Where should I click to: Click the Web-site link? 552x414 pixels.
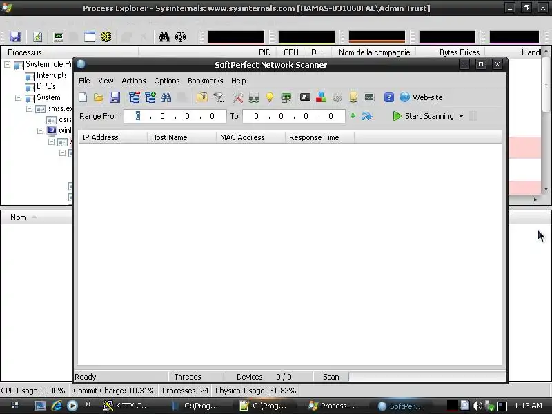[x=427, y=97]
